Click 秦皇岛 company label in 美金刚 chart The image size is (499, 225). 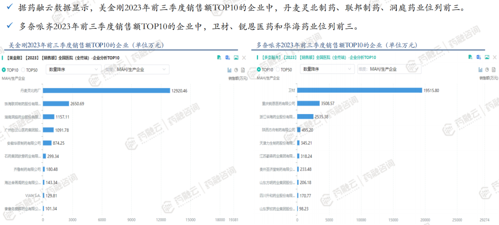click(22, 208)
